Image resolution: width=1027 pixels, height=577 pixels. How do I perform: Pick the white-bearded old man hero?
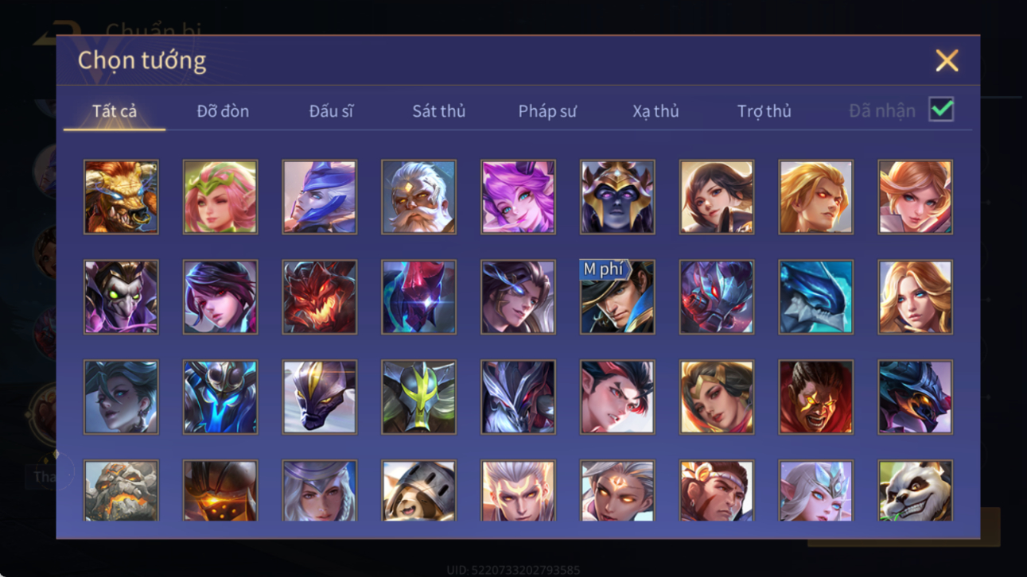click(418, 197)
